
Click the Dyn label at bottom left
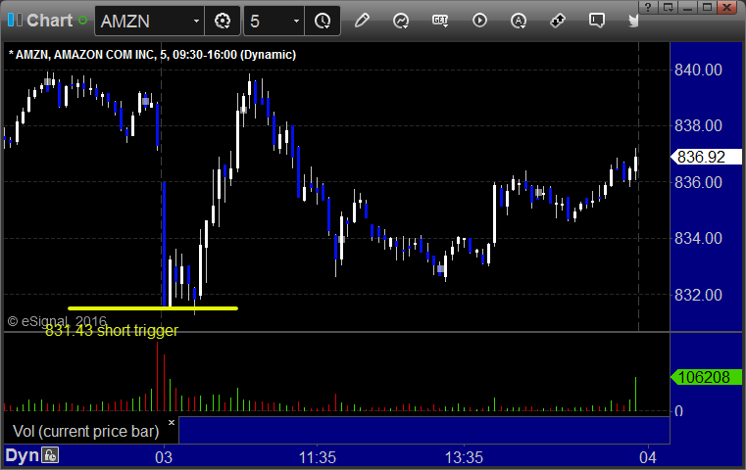click(23, 455)
